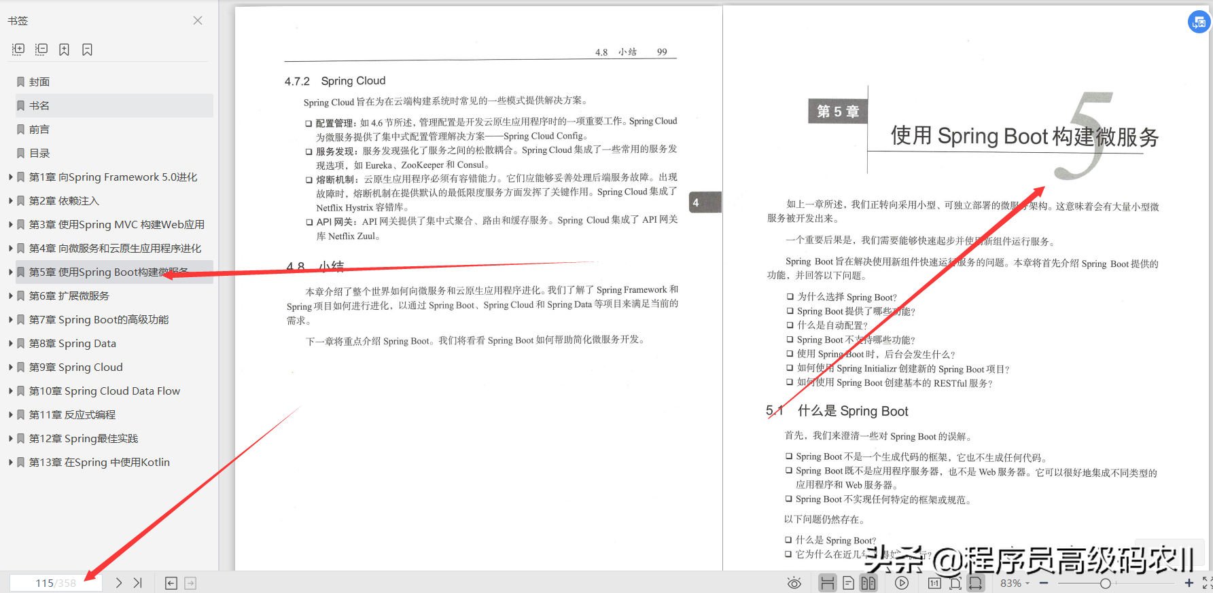Click the add bookmark icon
1213x593 pixels.
[64, 50]
